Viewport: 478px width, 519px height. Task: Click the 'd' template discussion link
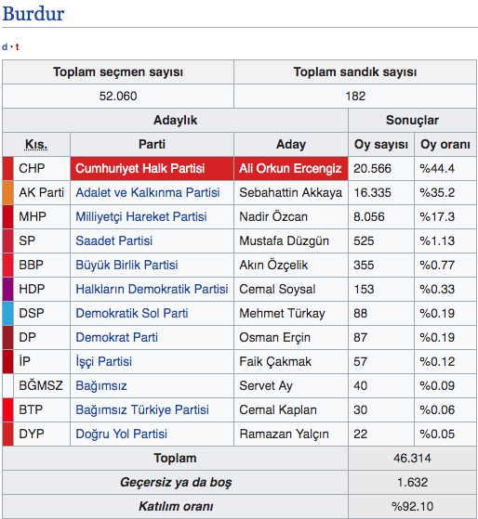(5, 47)
